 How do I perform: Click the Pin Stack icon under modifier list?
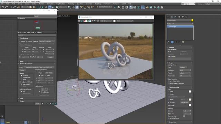coord(168,42)
